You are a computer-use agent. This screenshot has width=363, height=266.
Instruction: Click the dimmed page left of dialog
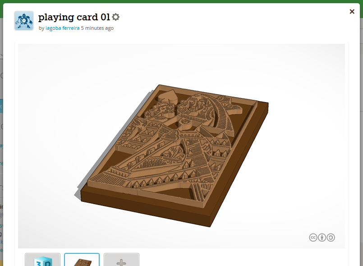coord(1,139)
